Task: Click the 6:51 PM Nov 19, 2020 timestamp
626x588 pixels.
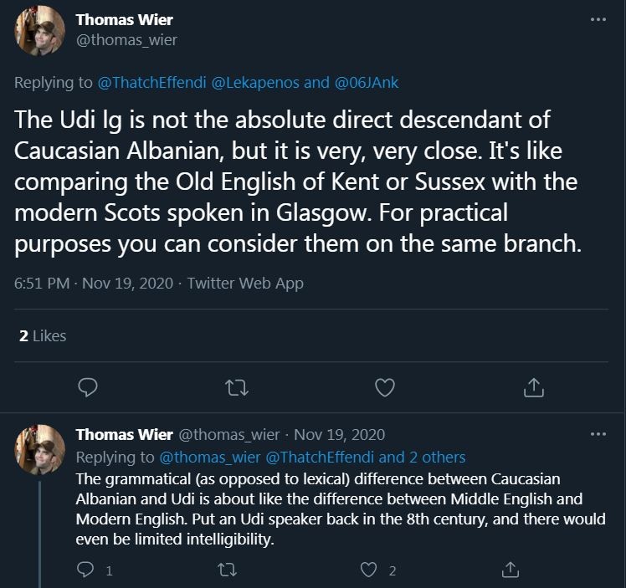Action: [x=91, y=283]
